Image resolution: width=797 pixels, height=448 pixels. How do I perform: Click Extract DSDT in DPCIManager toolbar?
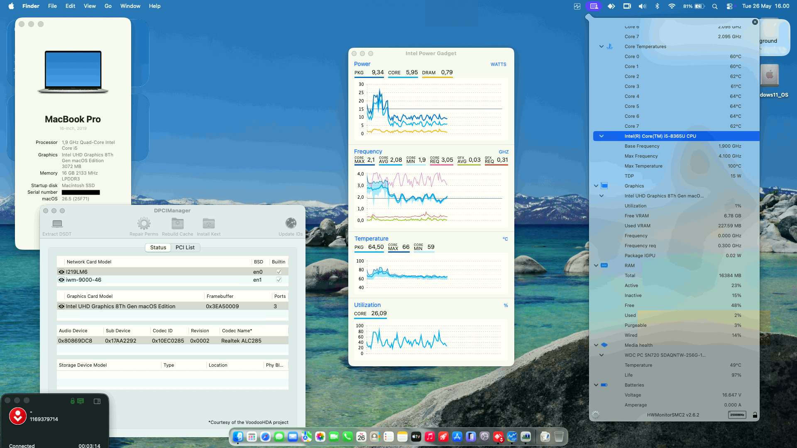point(57,227)
